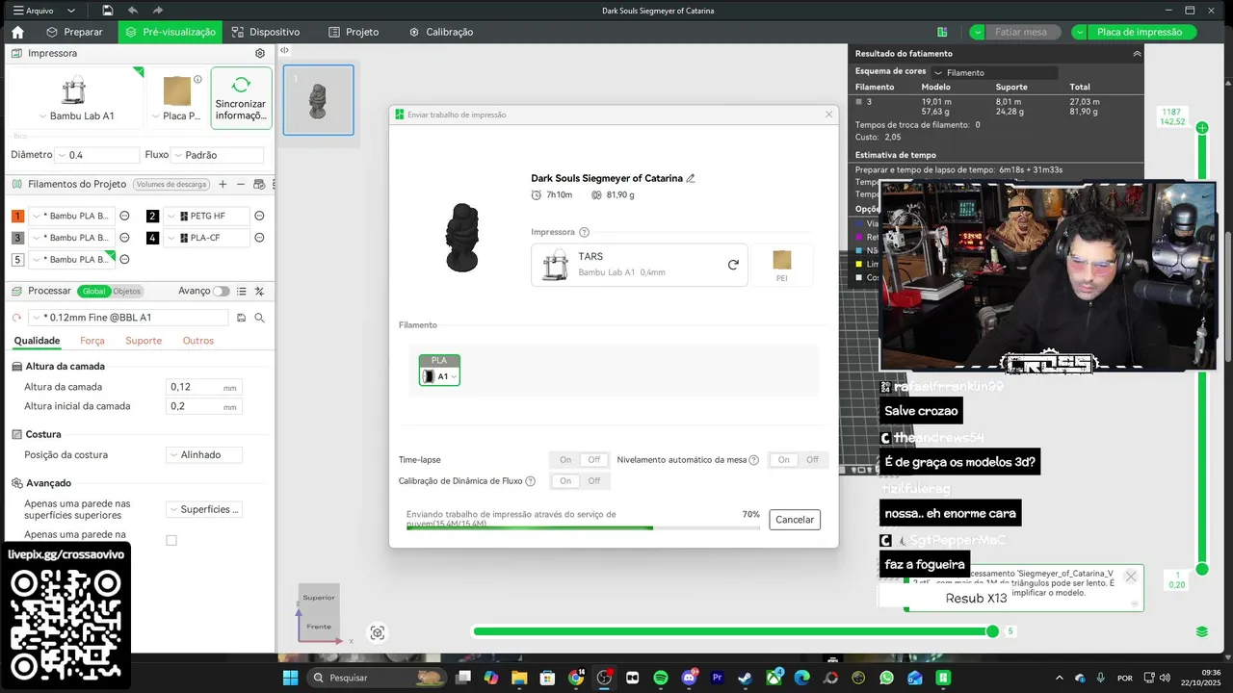This screenshot has width=1233, height=693.
Task: Click help icon for Nivelamento automático
Action: [x=754, y=460]
